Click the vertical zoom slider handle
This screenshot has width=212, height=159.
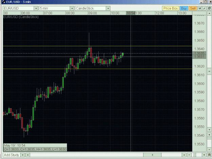(x=209, y=138)
